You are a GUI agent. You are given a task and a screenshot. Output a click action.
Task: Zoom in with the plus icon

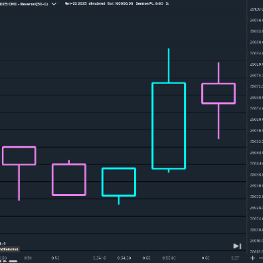click(252, 258)
